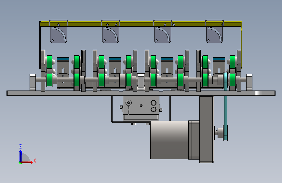Select the large cylindrical motor body
Viewport: 282px width, 183px height.
click(169, 140)
